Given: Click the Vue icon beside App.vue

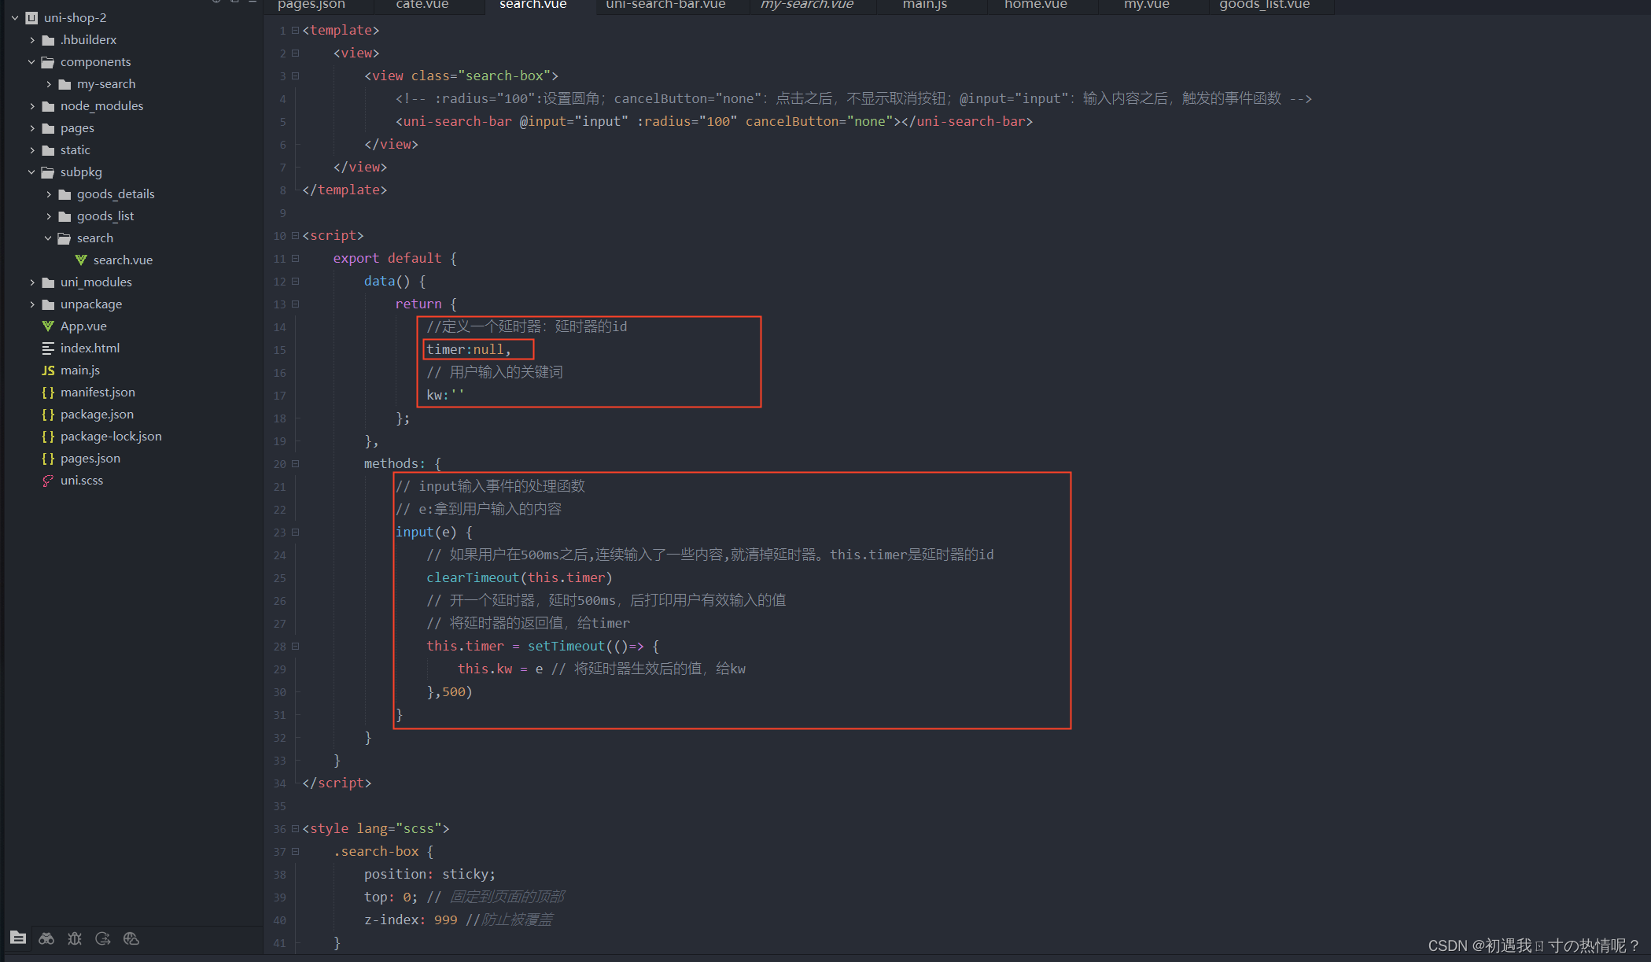Looking at the screenshot, I should coord(48,326).
